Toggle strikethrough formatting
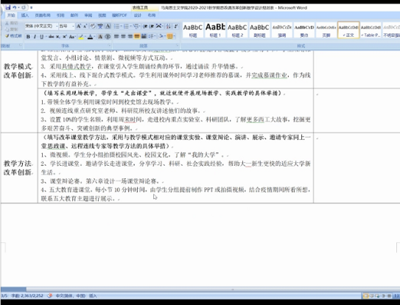400x305 pixels. 51,37
